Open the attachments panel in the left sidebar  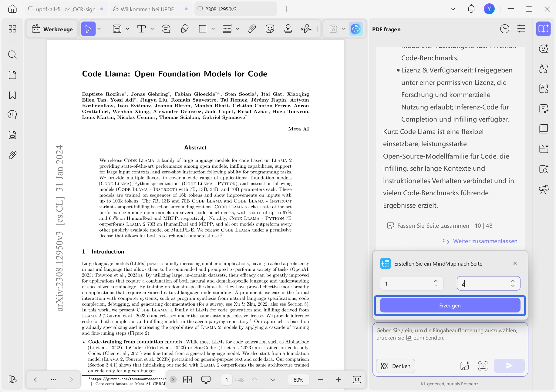[x=12, y=155]
